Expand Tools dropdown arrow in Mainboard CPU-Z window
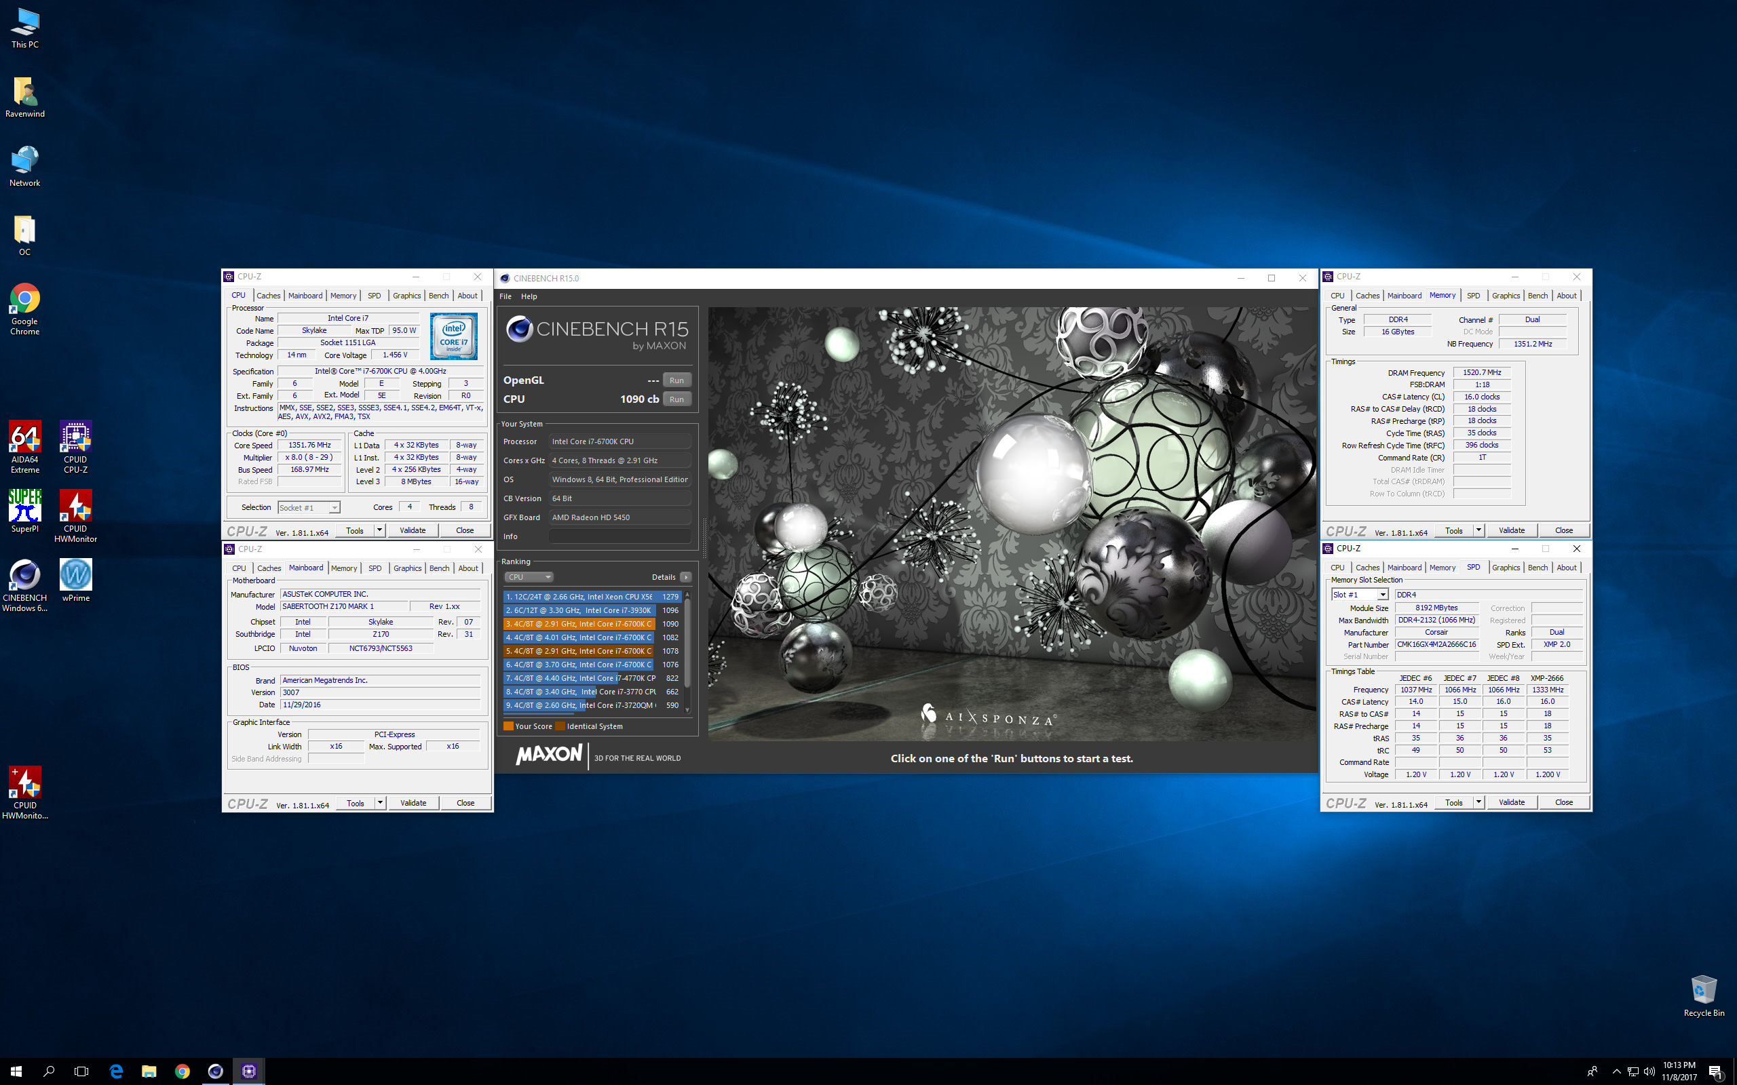The height and width of the screenshot is (1085, 1737). (380, 802)
